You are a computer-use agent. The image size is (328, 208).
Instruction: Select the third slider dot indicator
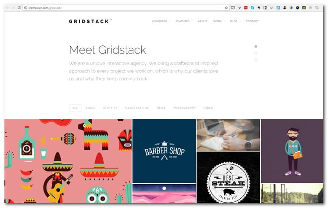coord(255,60)
